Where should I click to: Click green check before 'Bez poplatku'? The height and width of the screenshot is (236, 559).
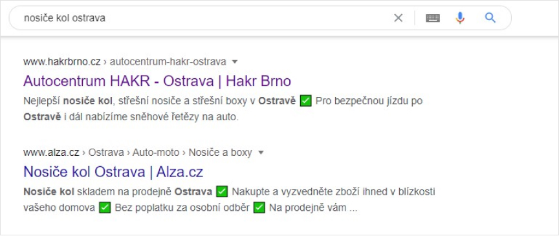pyautogui.click(x=105, y=208)
